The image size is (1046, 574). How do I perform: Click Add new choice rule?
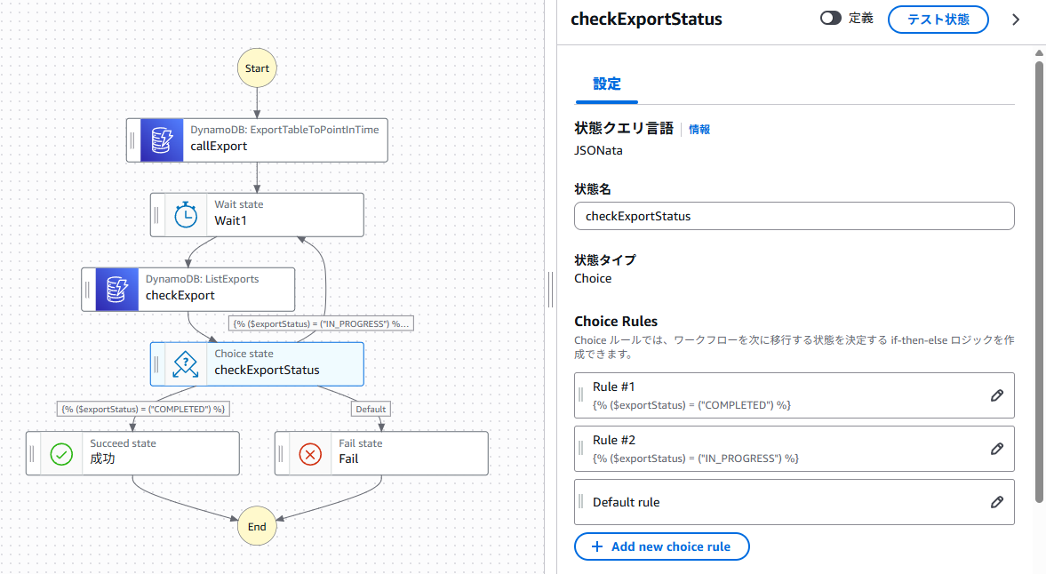(x=661, y=546)
